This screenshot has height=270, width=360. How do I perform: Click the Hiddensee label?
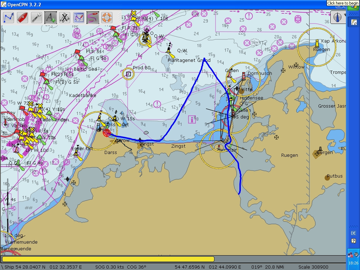click(x=251, y=98)
